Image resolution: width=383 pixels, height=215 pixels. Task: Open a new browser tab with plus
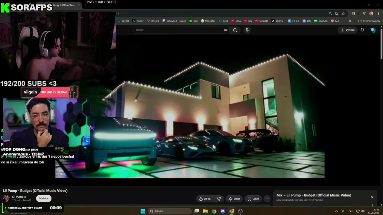tap(86, 5)
